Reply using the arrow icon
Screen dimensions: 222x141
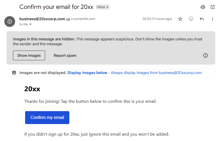click(x=202, y=19)
